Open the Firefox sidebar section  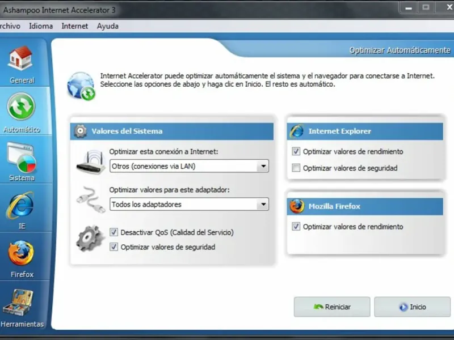[21, 259]
